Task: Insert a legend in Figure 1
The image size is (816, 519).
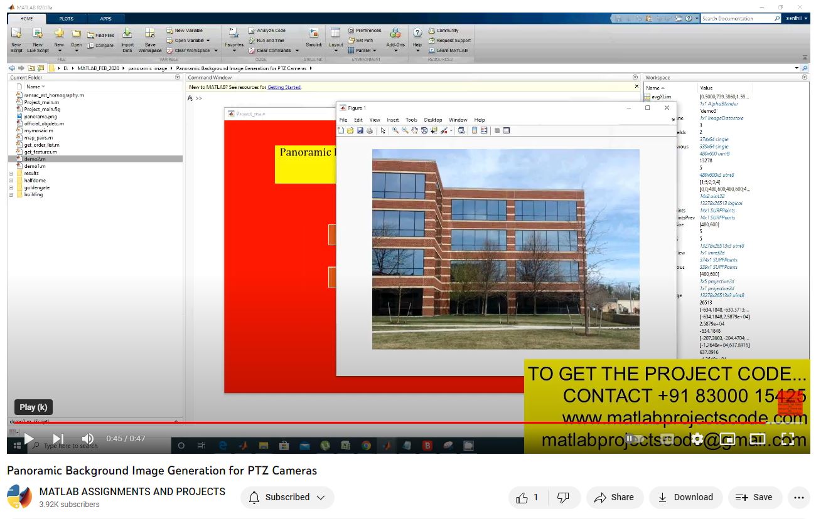Action: 484,130
